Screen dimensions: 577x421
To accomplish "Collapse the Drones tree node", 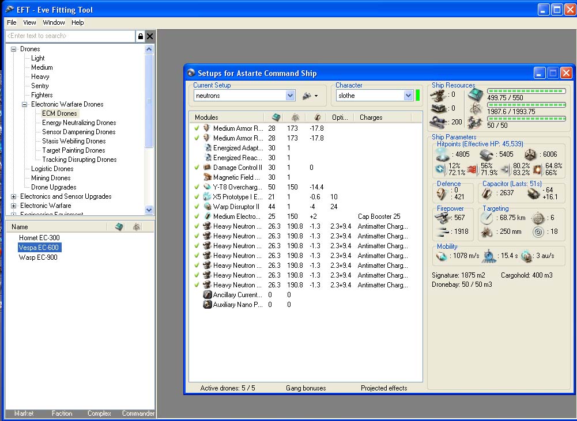I will pos(14,49).
